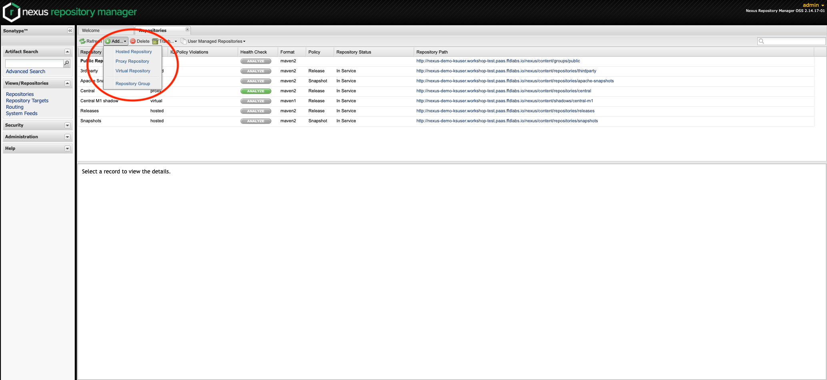Screen dimensions: 827x380
Task: Open Repositories in the sidebar
Action: [20, 94]
